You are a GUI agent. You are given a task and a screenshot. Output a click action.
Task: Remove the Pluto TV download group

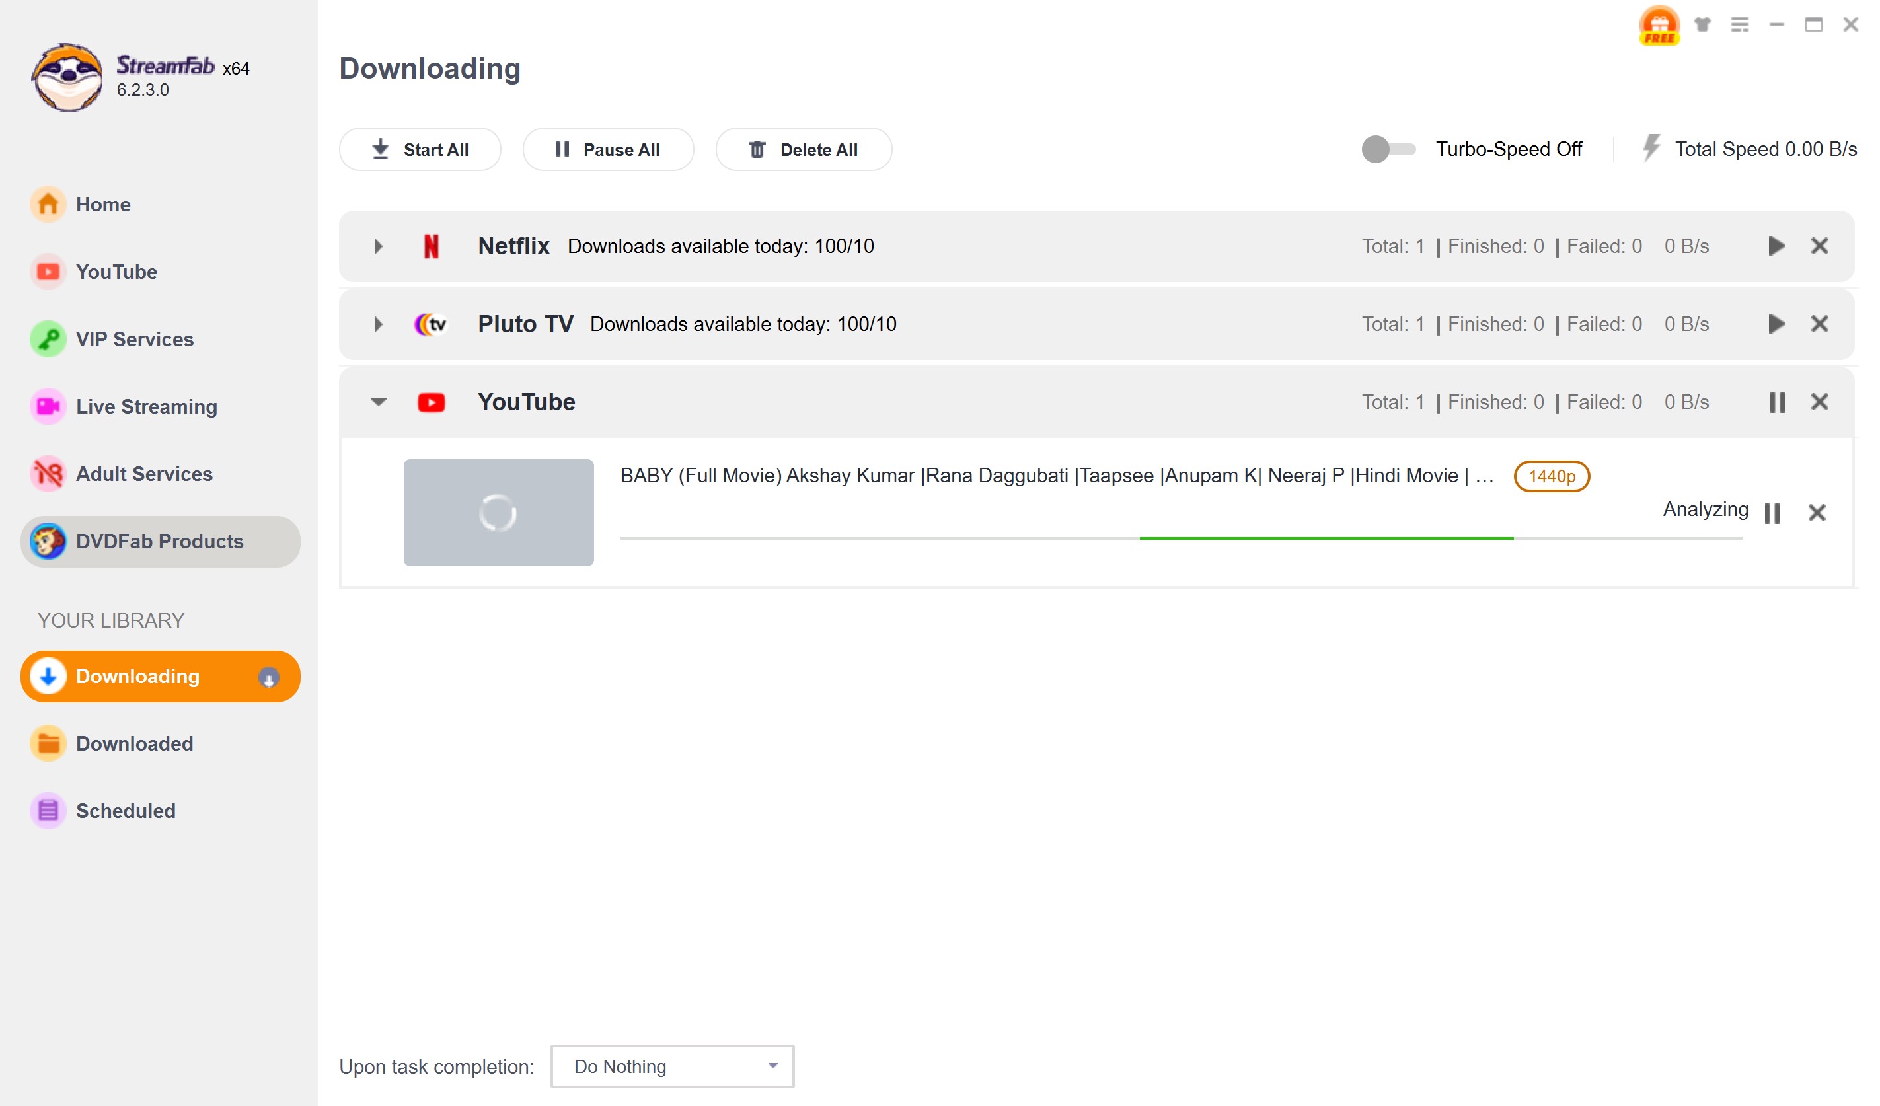coord(1820,324)
